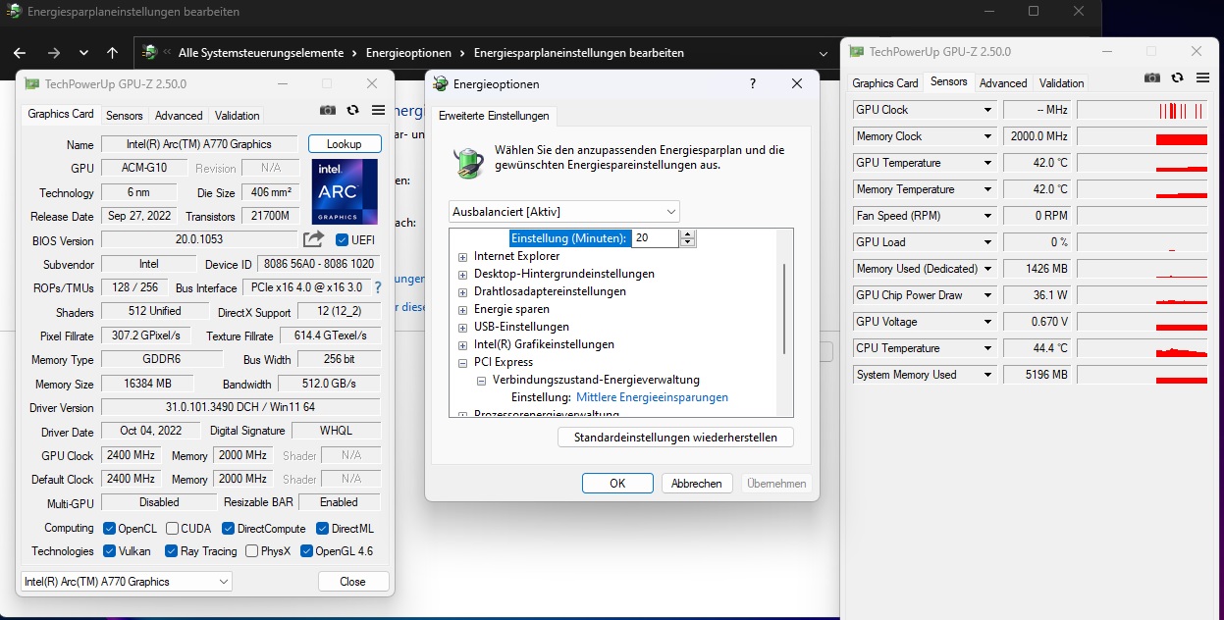The width and height of the screenshot is (1224, 620).
Task: Click the BIOS share/export arrow icon
Action: (x=313, y=238)
